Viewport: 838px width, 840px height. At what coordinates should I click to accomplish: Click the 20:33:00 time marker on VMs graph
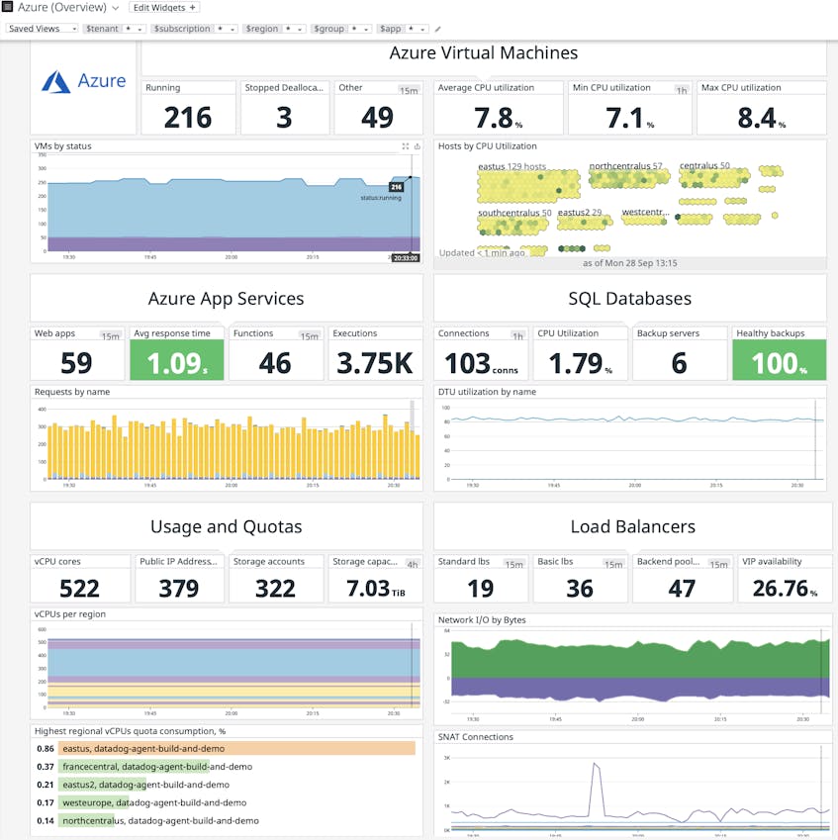405,258
